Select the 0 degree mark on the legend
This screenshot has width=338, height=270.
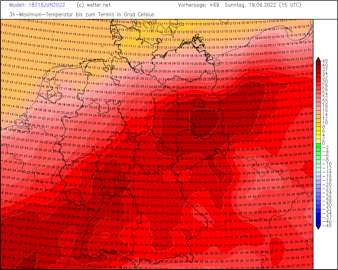click(324, 143)
